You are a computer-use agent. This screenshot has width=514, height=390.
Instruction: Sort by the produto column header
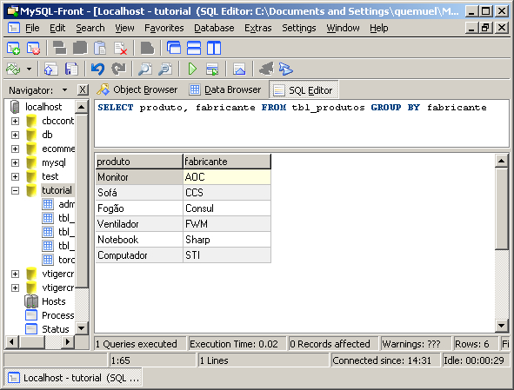click(x=139, y=162)
